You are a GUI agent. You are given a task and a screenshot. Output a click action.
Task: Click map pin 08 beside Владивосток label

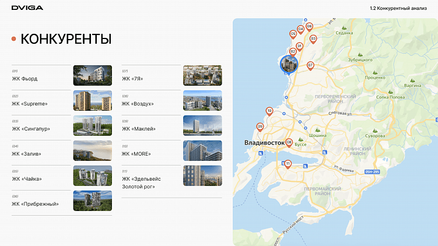[x=289, y=143]
